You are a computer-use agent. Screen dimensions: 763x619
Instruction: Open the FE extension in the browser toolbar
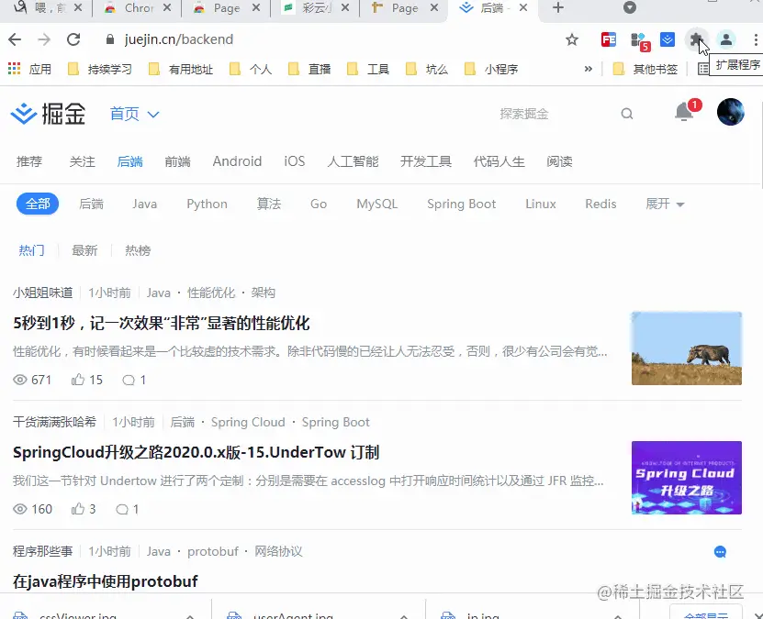(608, 40)
